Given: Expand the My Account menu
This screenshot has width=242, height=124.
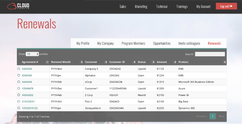Looking at the screenshot, I should [x=203, y=6].
